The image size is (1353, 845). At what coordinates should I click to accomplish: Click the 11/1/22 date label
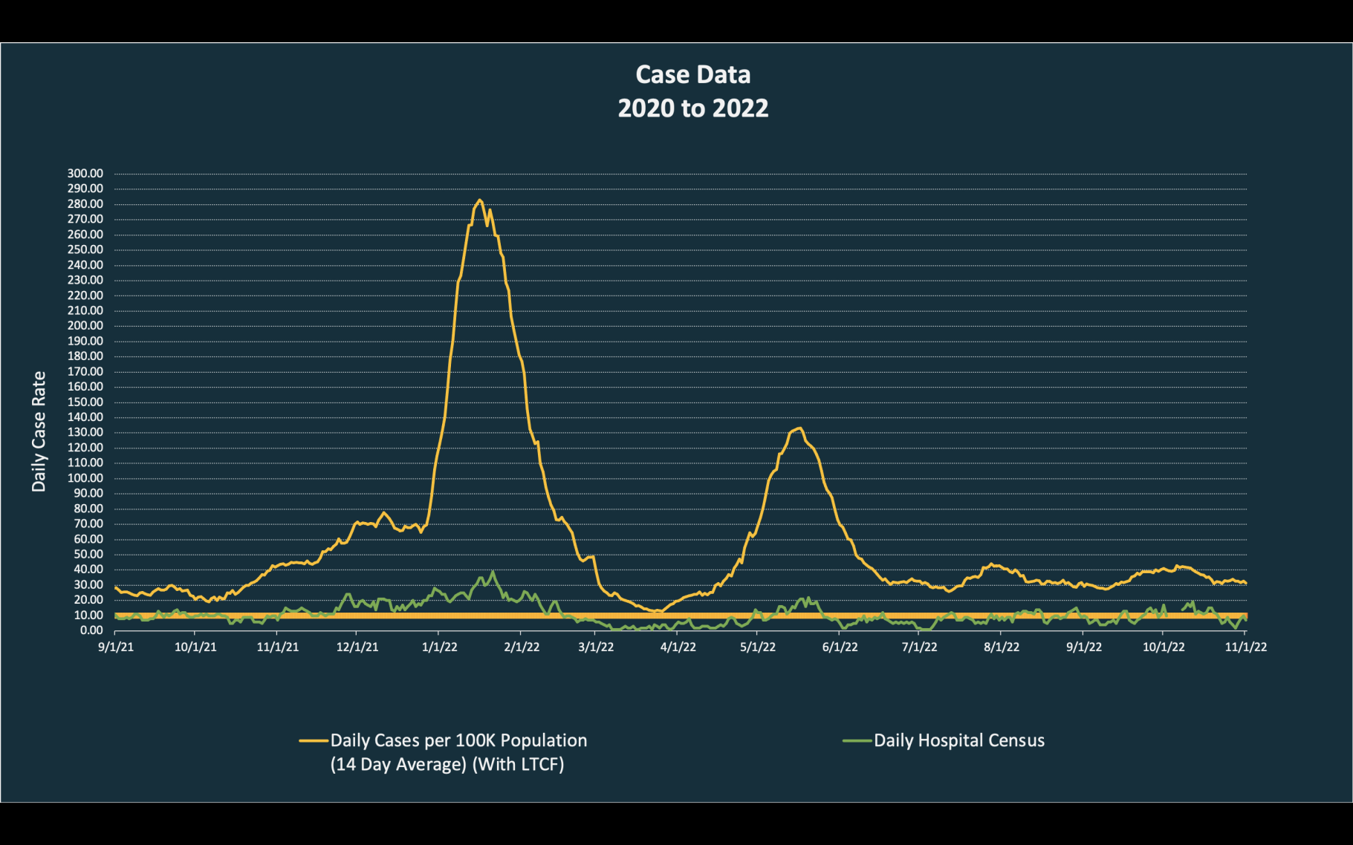(x=1245, y=646)
